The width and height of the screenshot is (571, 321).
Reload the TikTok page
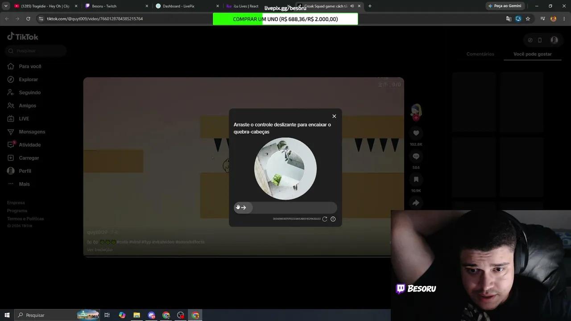click(28, 19)
